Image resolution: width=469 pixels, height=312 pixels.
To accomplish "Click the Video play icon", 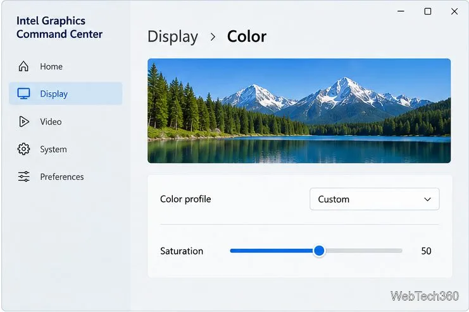I will [x=24, y=121].
